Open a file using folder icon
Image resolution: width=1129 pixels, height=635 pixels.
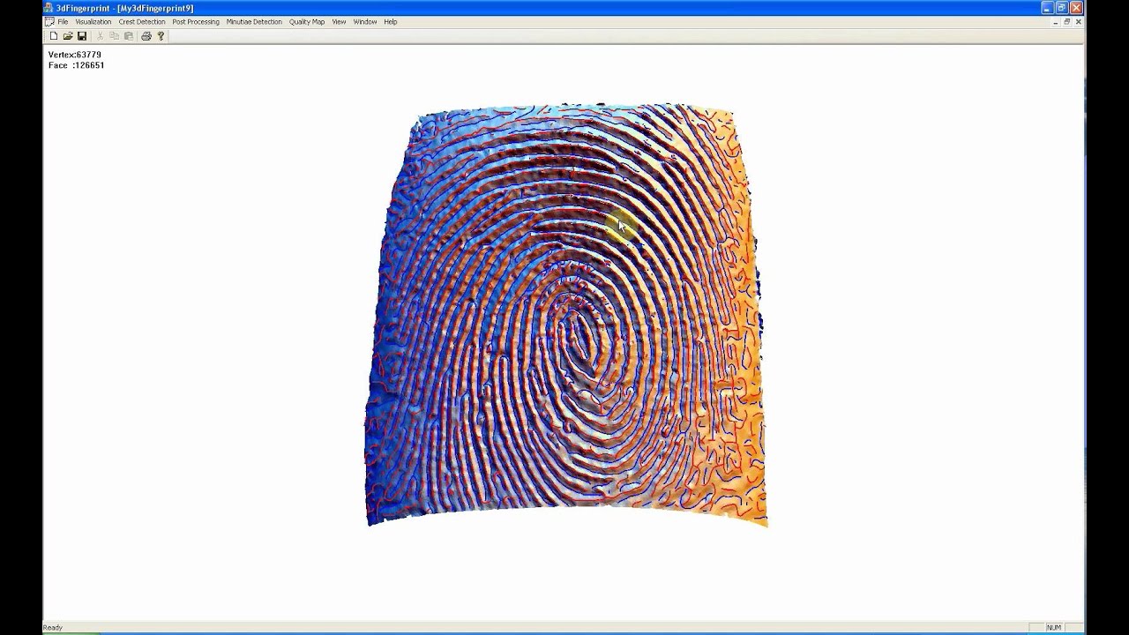(68, 36)
